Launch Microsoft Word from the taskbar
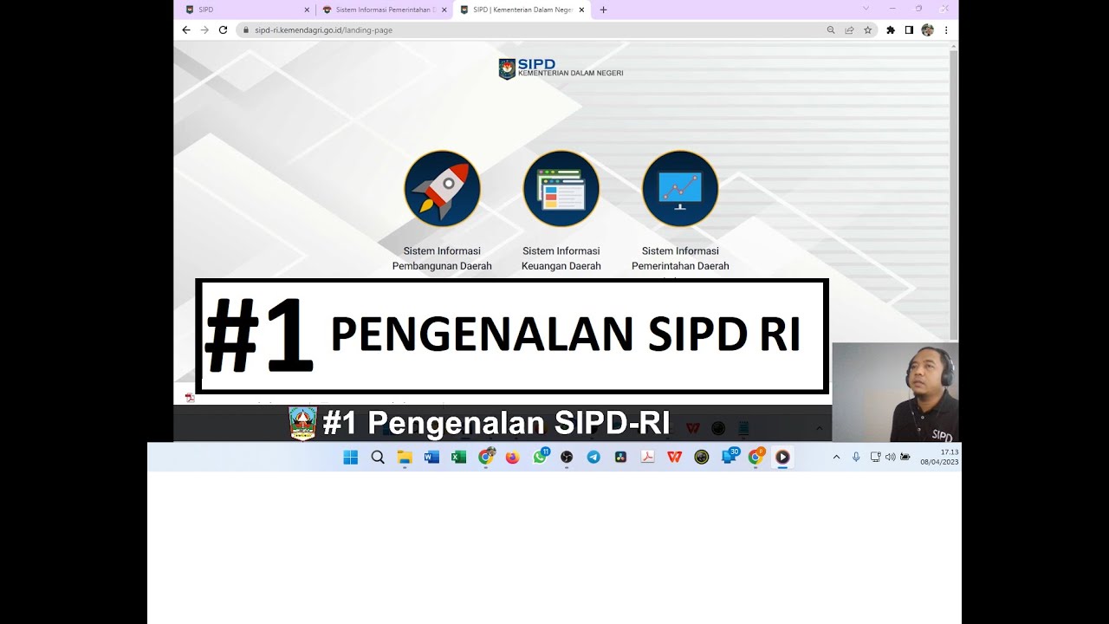Image resolution: width=1109 pixels, height=624 pixels. coord(431,457)
